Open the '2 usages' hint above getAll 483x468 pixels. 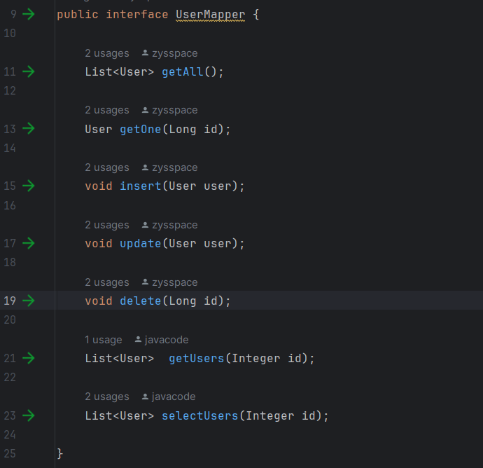(x=107, y=53)
